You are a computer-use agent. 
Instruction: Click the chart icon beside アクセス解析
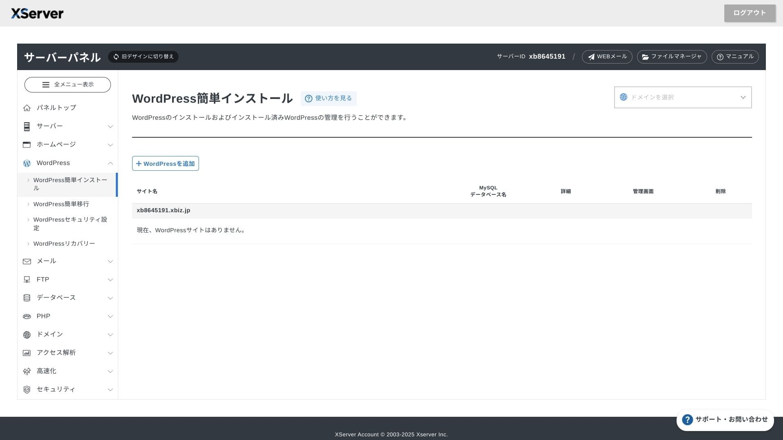click(x=27, y=353)
